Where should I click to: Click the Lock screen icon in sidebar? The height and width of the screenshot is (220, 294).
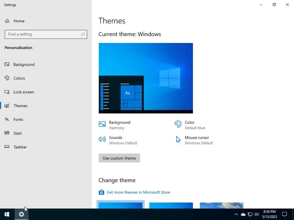7,92
